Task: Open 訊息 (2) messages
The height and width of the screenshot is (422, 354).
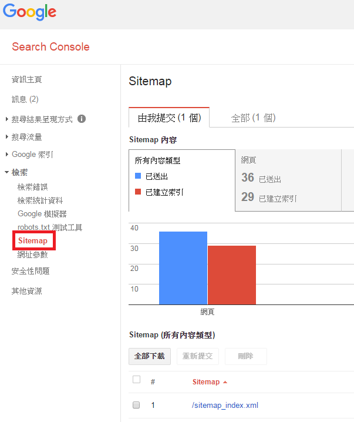Action: [25, 99]
